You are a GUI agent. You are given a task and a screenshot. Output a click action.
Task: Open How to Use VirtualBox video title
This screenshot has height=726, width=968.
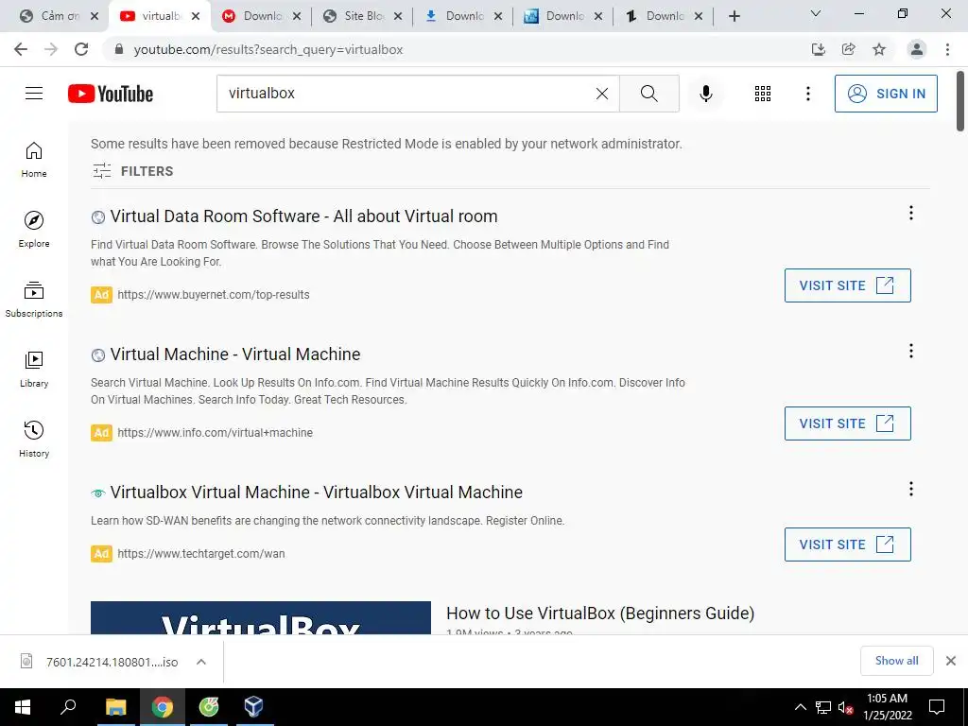point(600,613)
